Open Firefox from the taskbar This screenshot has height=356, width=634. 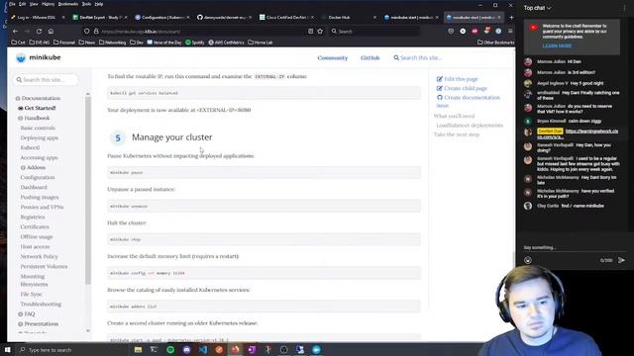click(235, 349)
